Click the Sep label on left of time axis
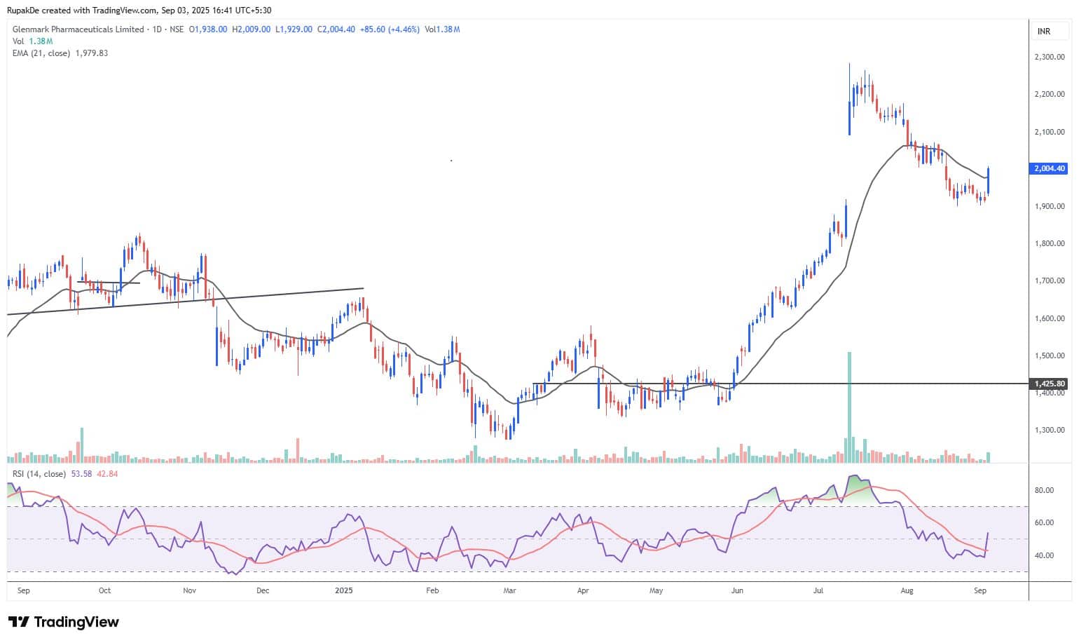Screen dimensions: 1079x643 point(23,590)
